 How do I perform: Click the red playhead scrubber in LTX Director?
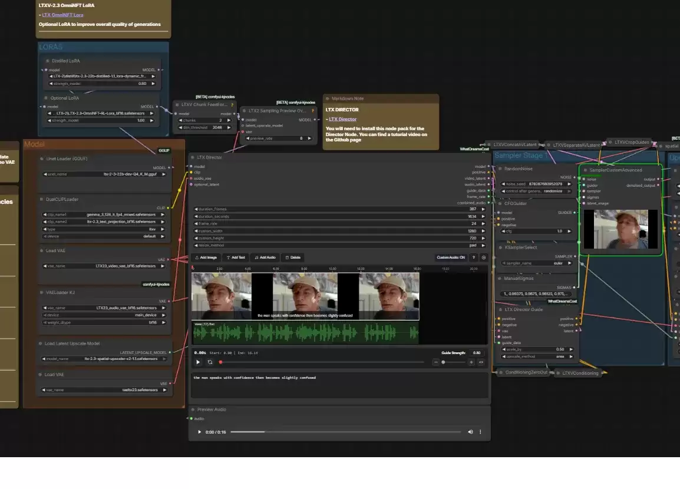tap(221, 362)
